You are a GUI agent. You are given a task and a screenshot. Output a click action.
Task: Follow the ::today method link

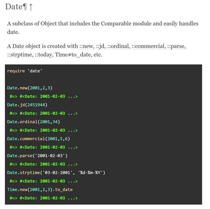click(44, 55)
